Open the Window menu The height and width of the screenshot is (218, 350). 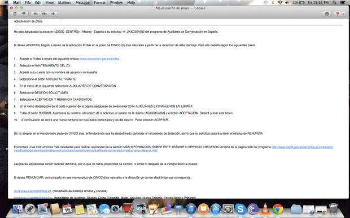[116, 2]
